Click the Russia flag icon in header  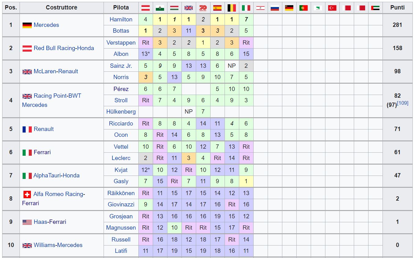coord(275,8)
